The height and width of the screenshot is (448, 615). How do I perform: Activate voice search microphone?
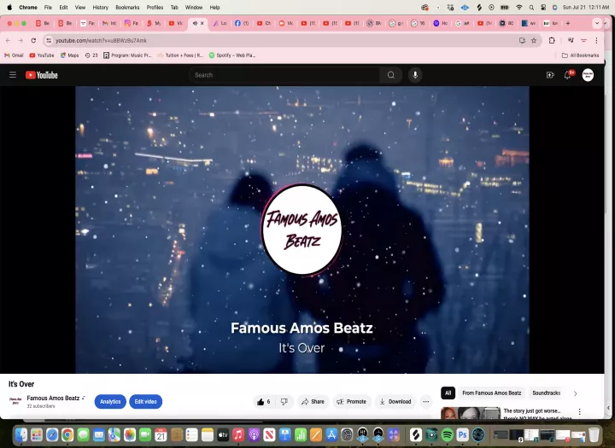coord(415,75)
